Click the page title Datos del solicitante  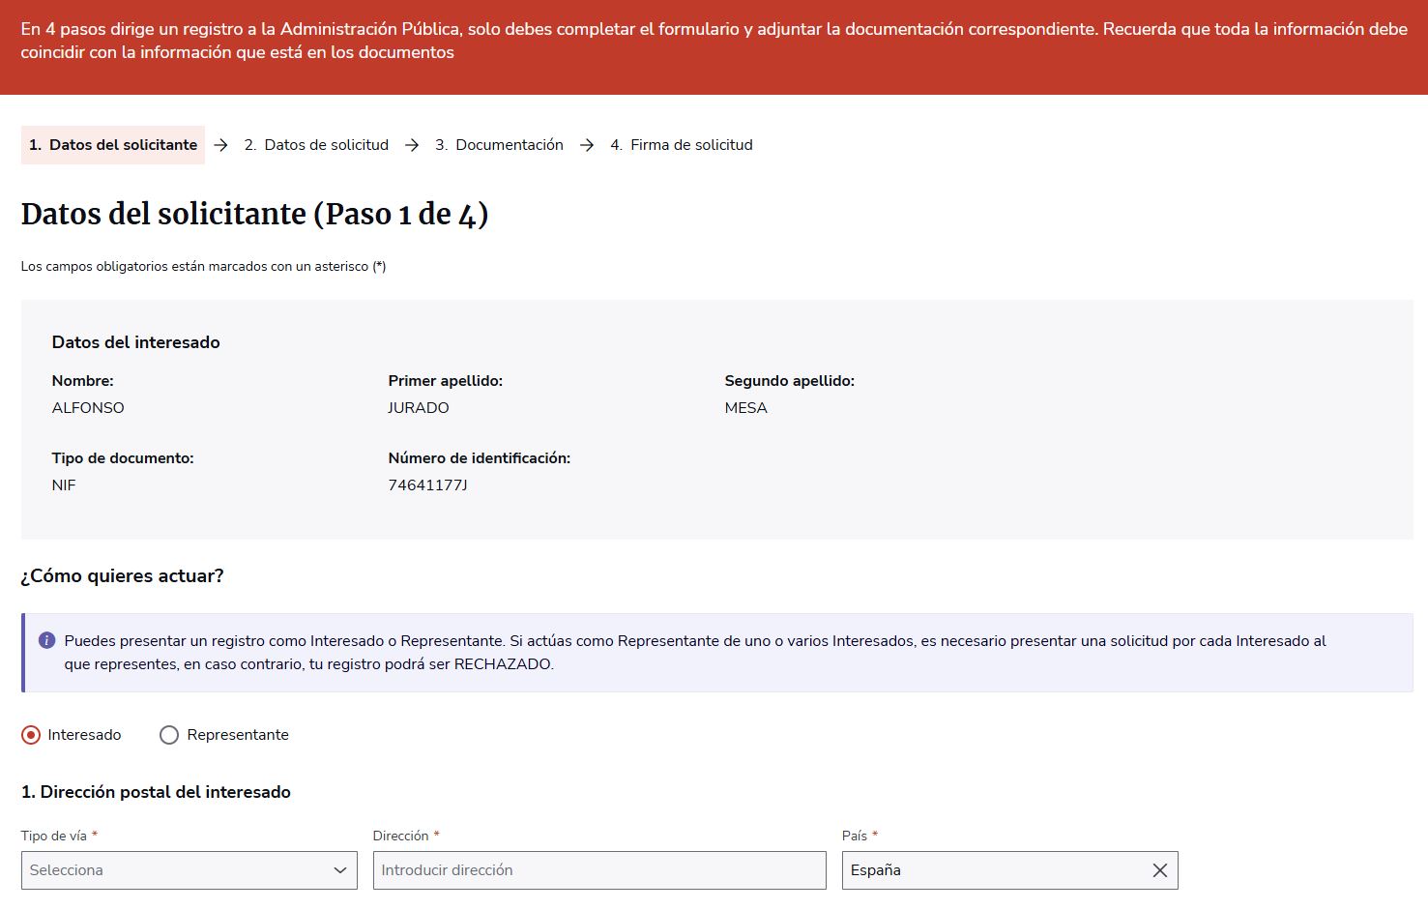click(255, 214)
